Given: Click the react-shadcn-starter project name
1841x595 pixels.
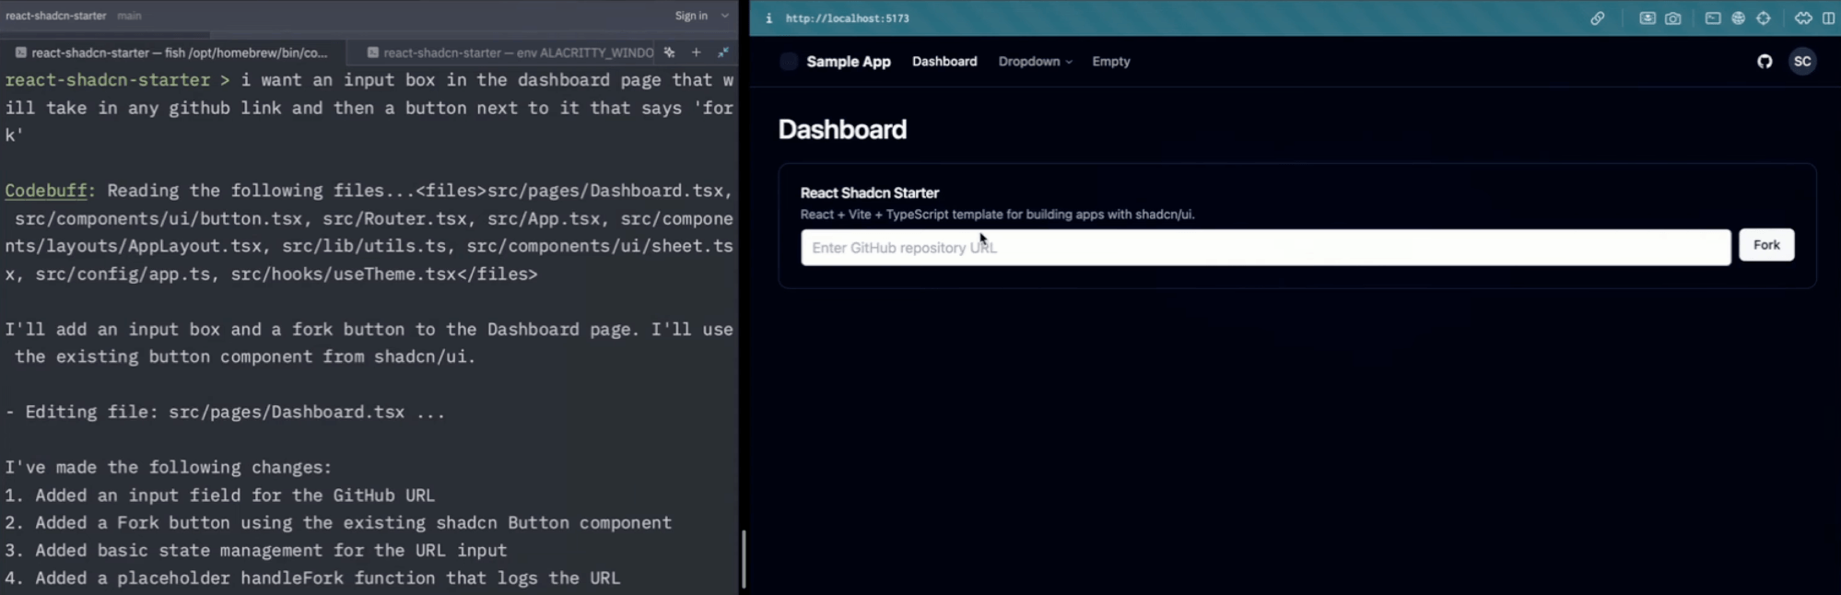Looking at the screenshot, I should pos(56,16).
